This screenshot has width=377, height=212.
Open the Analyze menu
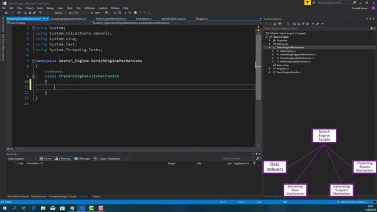102,8
